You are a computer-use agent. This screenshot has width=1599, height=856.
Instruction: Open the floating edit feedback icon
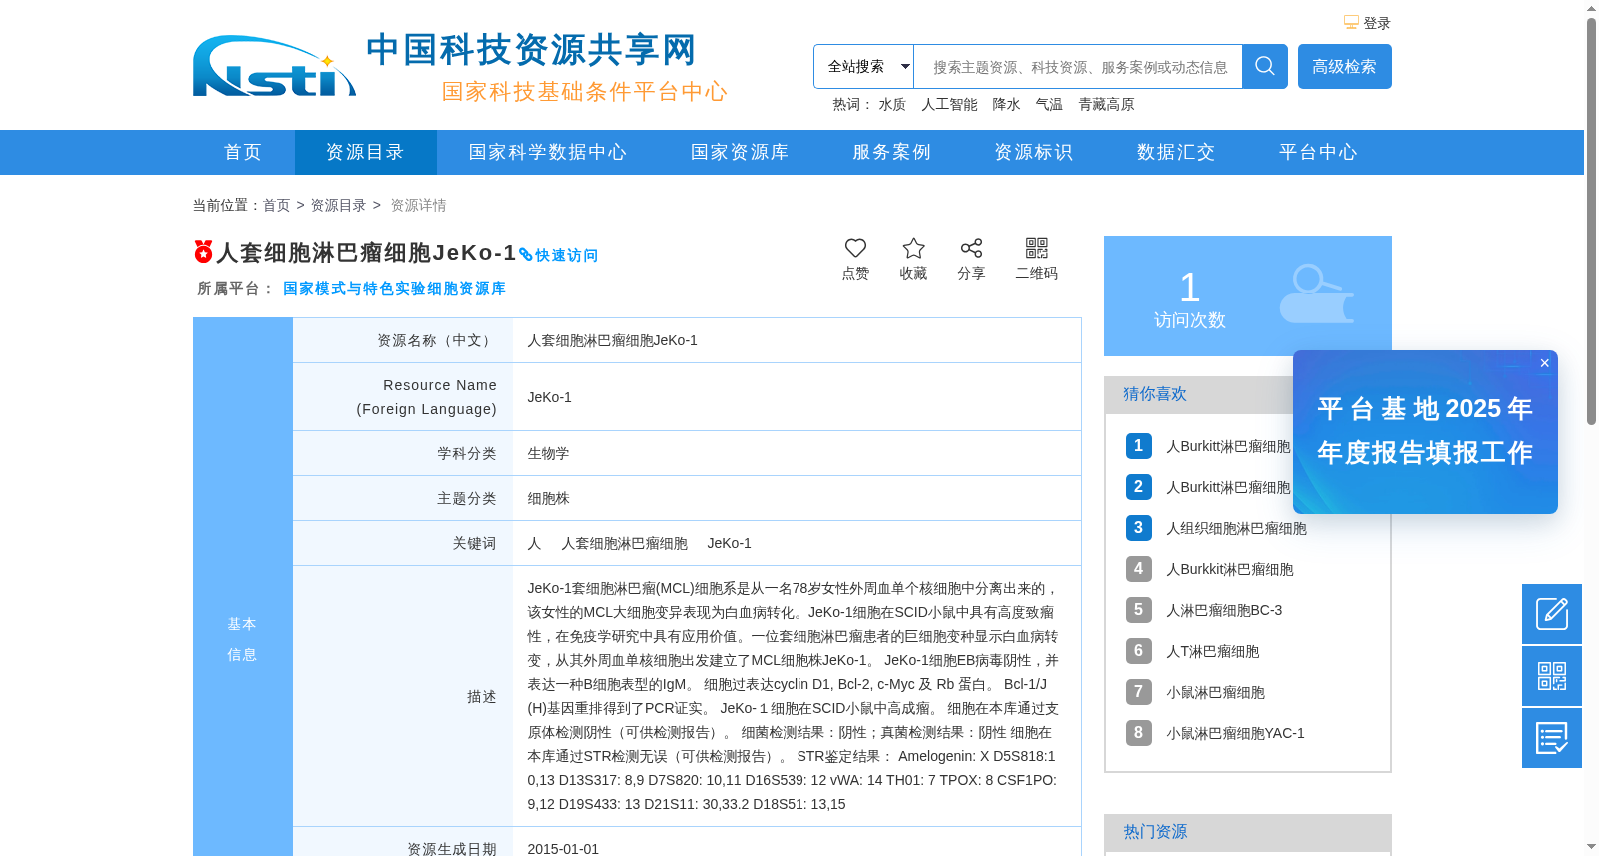click(1552, 614)
